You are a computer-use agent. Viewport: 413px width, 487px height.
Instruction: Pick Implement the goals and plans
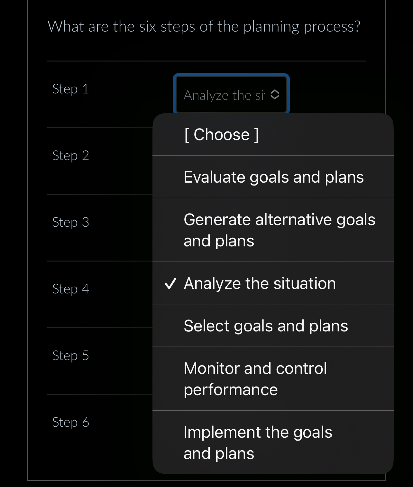(x=257, y=443)
